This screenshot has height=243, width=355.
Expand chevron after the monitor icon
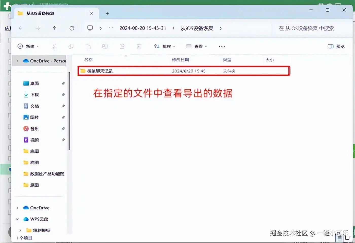101,28
